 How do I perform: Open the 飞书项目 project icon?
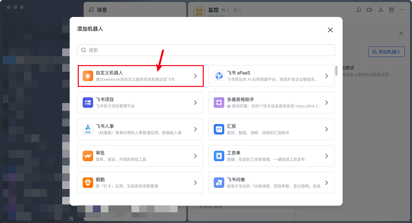coord(88,103)
